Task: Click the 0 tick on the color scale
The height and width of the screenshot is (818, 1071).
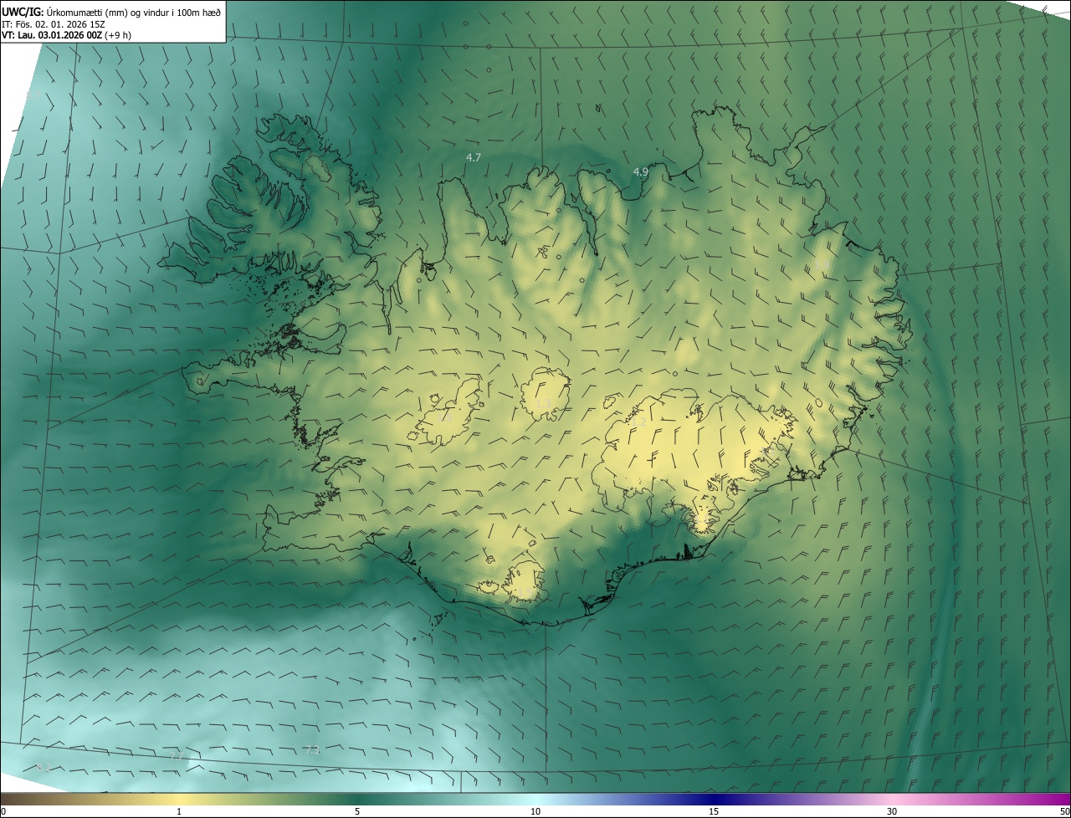Action: tap(3, 811)
